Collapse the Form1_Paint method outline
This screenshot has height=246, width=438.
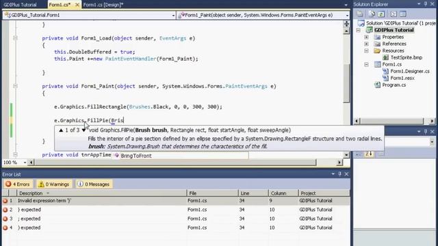[15, 86]
